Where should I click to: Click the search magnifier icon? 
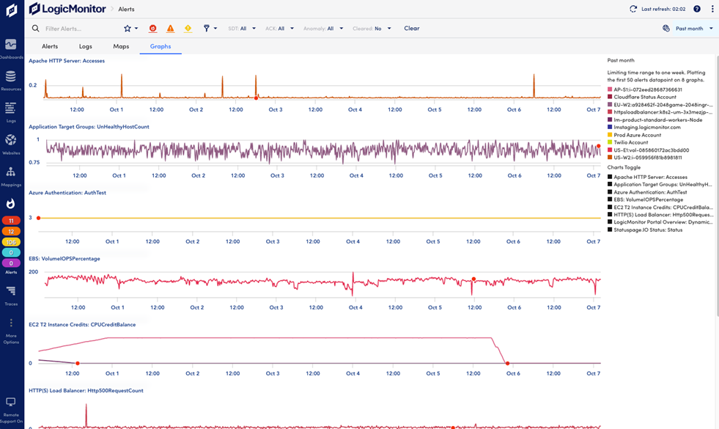tap(35, 29)
